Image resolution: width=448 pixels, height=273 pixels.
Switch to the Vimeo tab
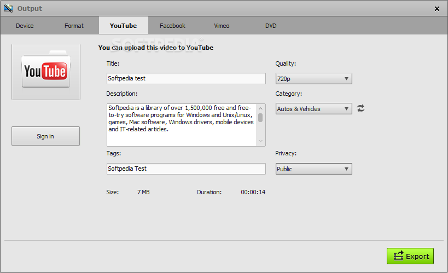point(222,26)
